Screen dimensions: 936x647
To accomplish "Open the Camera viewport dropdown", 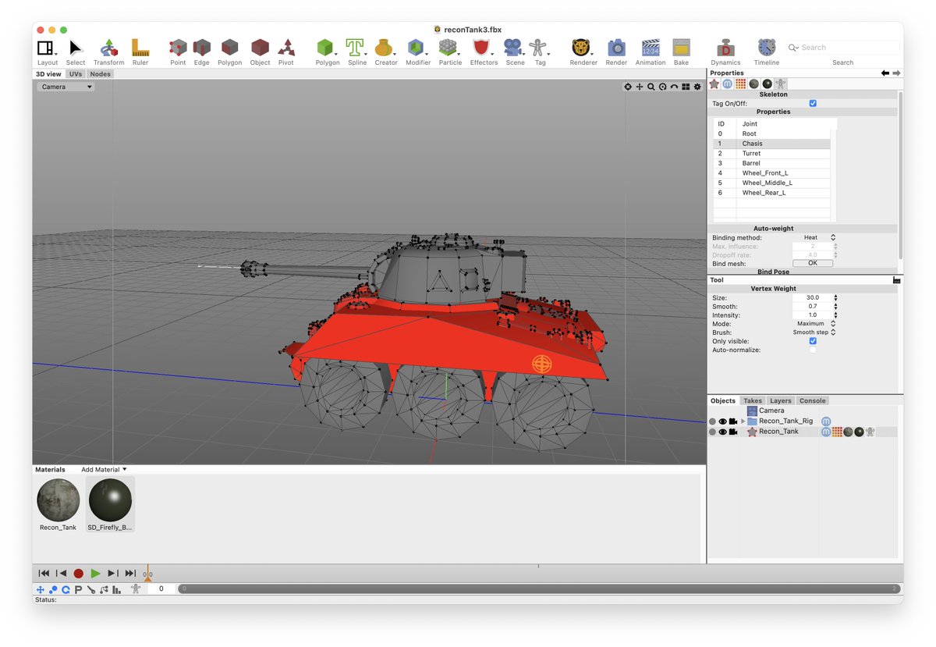I will click(x=64, y=87).
